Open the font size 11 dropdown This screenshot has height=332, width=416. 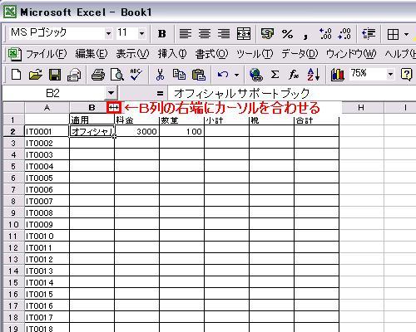pos(141,34)
